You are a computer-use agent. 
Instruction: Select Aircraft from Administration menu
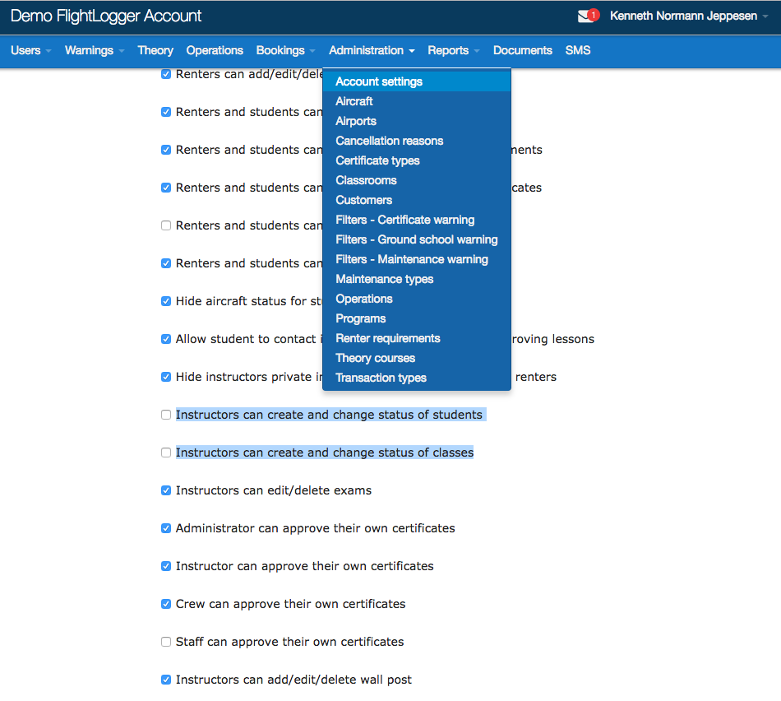click(x=417, y=101)
